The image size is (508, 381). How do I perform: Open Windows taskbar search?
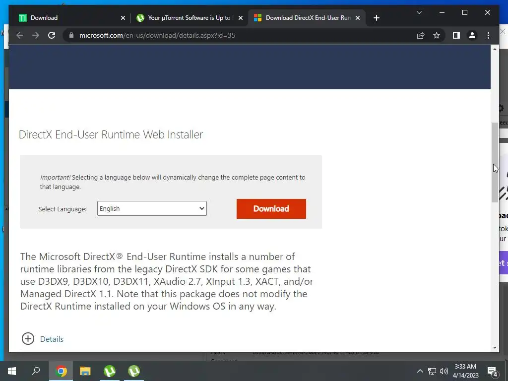[36, 371]
